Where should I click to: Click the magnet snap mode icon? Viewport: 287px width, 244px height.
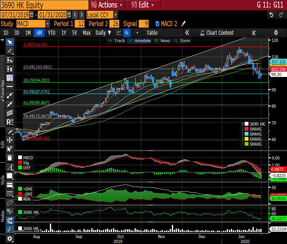[10, 220]
